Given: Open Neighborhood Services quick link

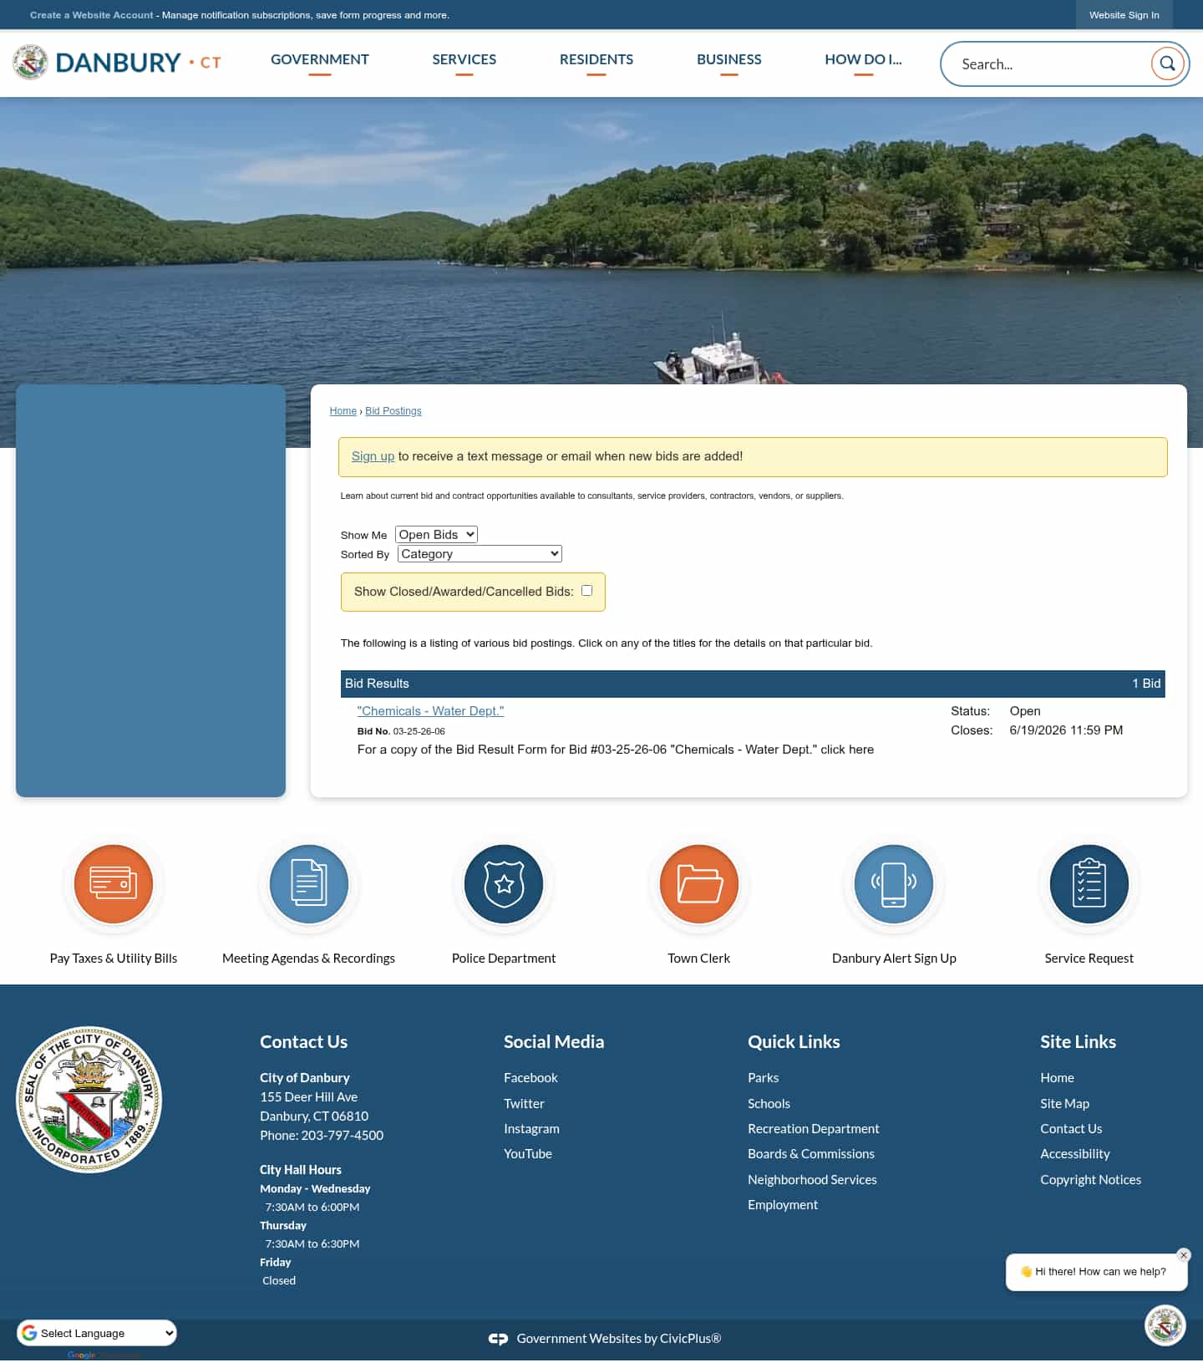Looking at the screenshot, I should click(812, 1180).
